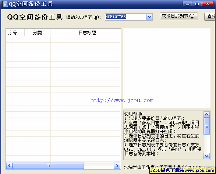Click the partially visible 直接访问 button
Image resolution: width=216 pixels, height=174 pixels.
coord(210,17)
